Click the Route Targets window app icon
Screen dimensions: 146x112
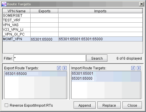(x=4, y=4)
